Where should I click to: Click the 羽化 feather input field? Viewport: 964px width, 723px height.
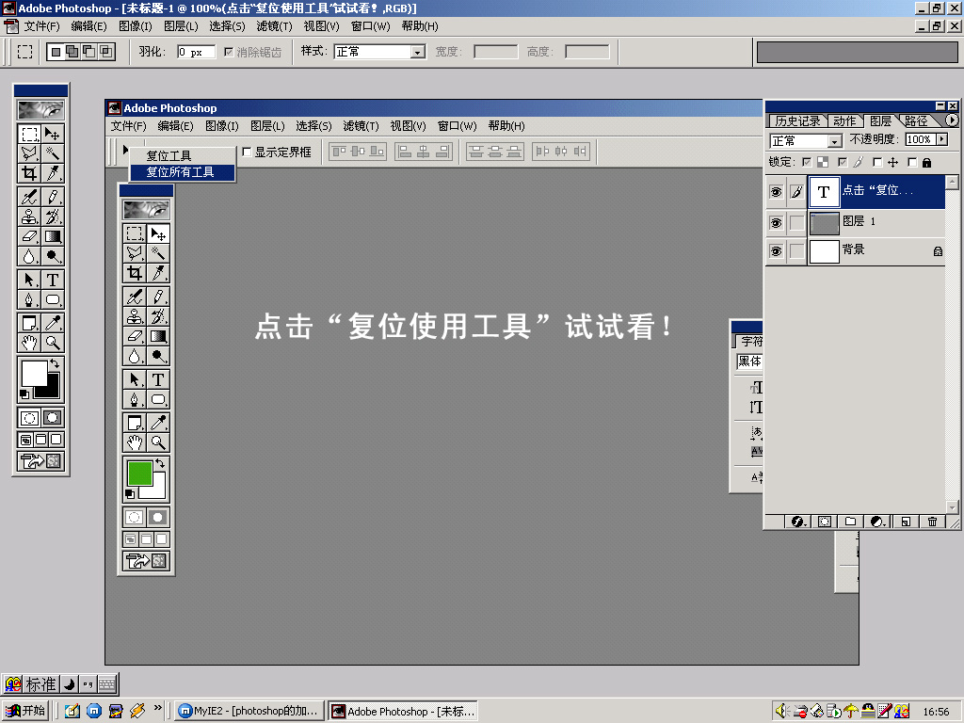tap(196, 53)
